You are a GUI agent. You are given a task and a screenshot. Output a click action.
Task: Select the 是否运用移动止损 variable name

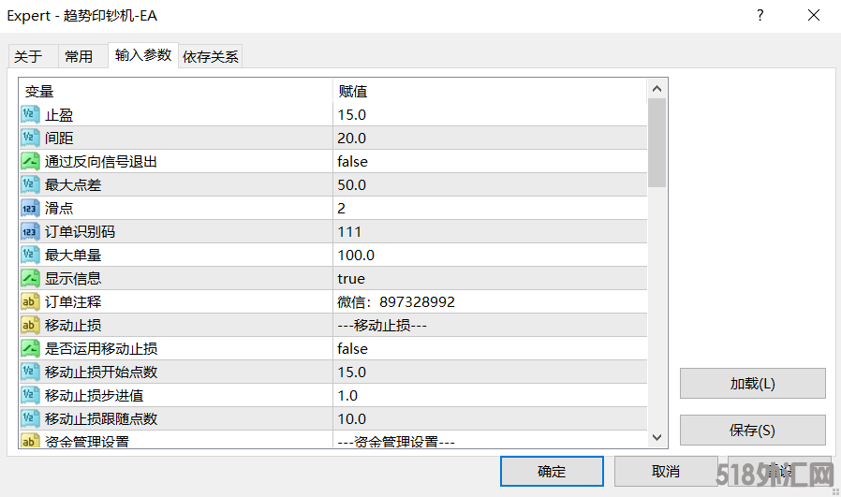point(101,348)
